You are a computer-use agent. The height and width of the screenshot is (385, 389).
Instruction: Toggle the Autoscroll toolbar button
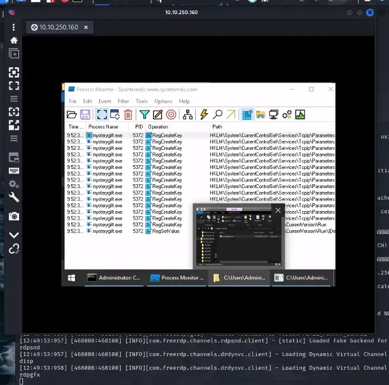tap(115, 114)
